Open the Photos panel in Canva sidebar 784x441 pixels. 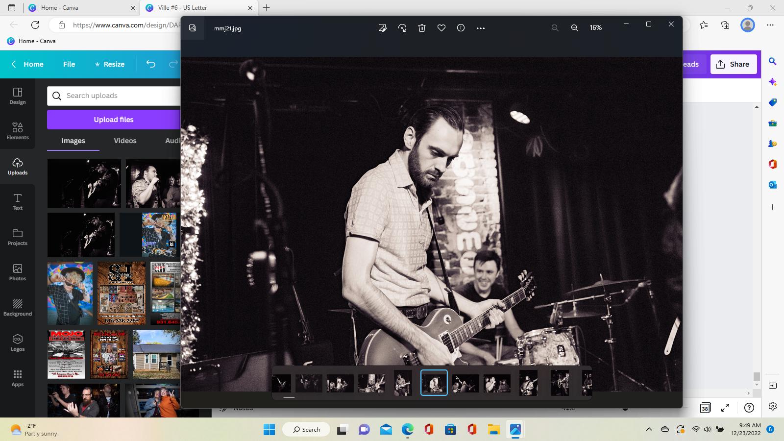tap(18, 272)
